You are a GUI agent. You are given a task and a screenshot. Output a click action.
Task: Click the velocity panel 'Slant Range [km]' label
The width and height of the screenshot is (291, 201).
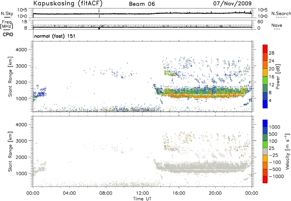click(10, 152)
